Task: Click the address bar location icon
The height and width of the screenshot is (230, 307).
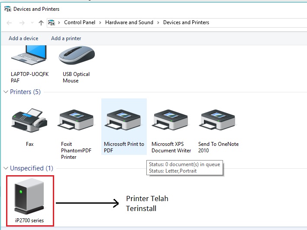Action: 52,22
